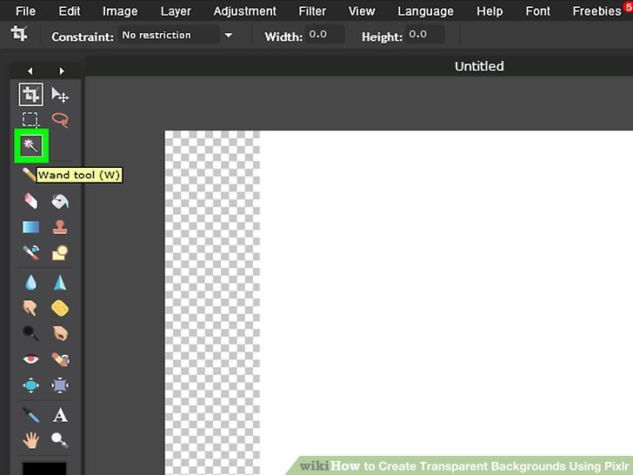633x475 pixels.
Task: Click the Width input field
Action: click(x=324, y=35)
